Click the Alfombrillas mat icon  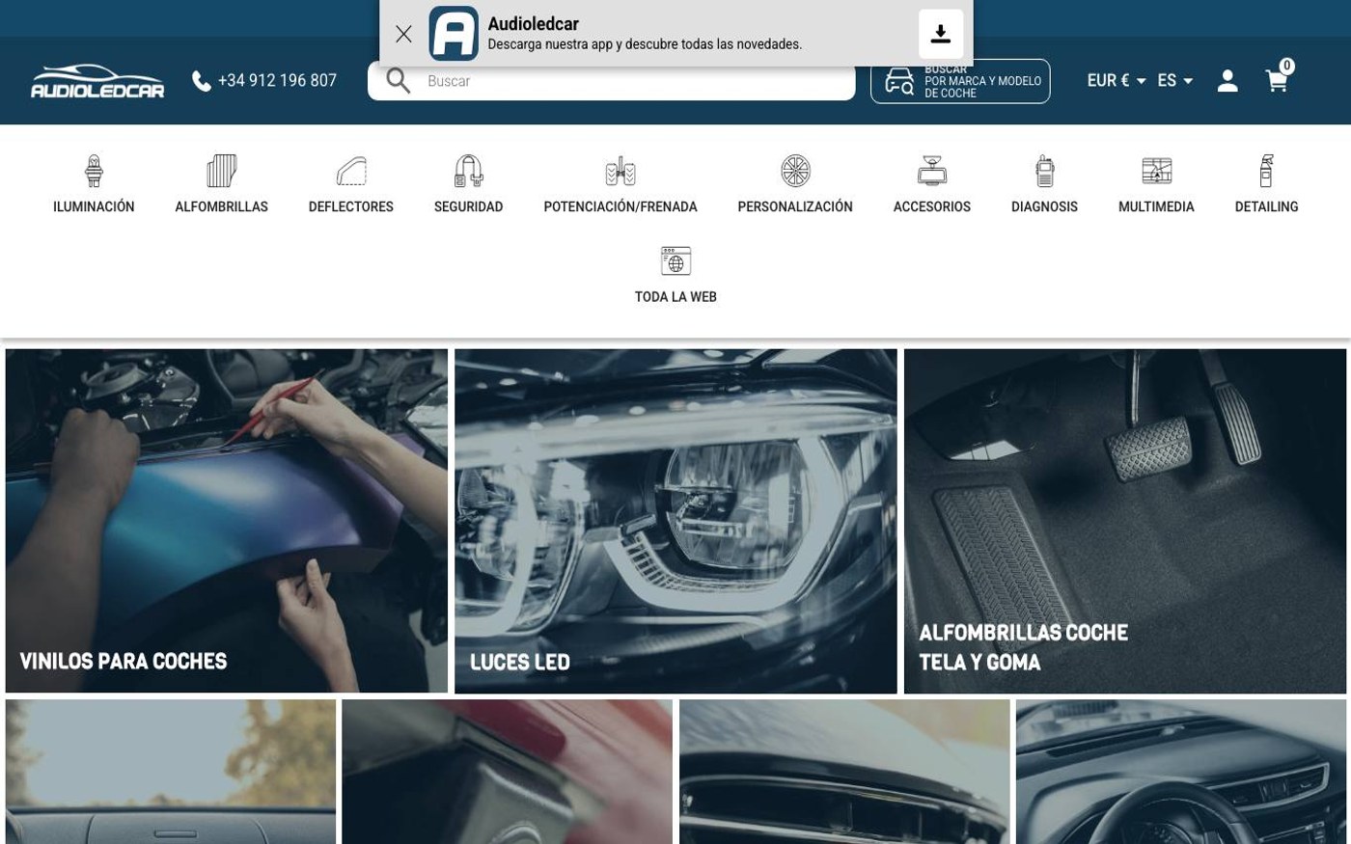pyautogui.click(x=221, y=171)
